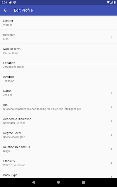Tap the Gender row showing Woman
117x187 pixels.
pyautogui.click(x=58, y=23)
